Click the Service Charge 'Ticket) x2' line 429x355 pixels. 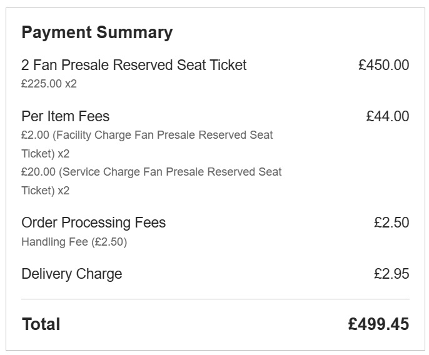pos(46,191)
